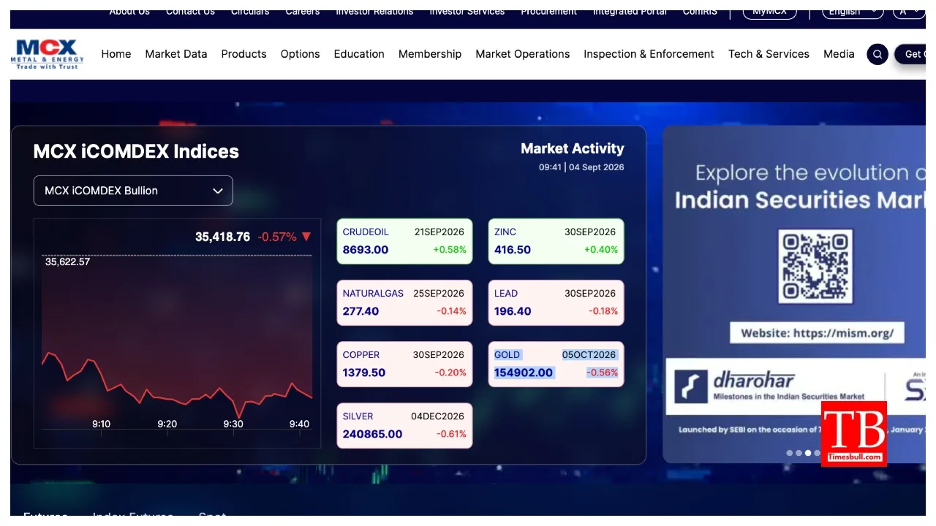Click the Website: https://mism.org/ link

click(818, 333)
